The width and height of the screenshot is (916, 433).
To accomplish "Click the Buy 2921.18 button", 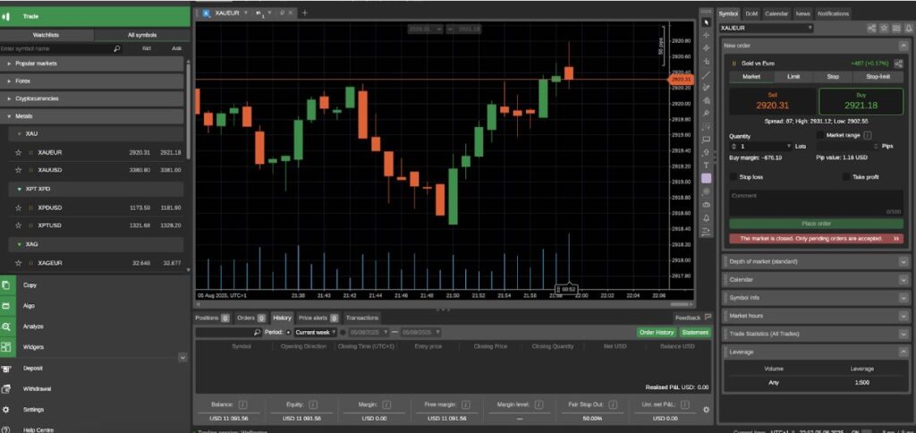I will [861, 101].
